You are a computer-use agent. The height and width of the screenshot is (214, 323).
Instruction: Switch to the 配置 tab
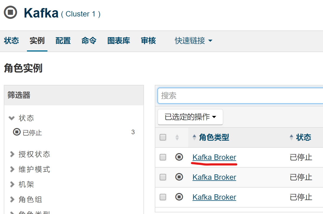point(63,41)
